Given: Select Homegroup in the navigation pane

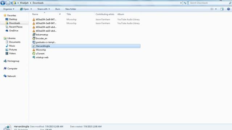Looking at the screenshot, I should [x=13, y=61].
